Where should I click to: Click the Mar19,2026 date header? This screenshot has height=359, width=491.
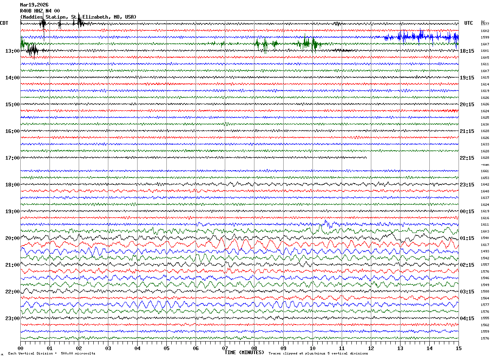[34, 5]
